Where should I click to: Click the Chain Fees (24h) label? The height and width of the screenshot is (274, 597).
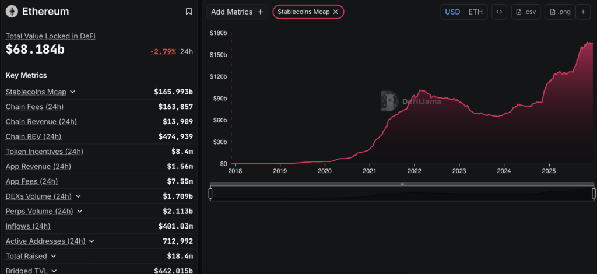pyautogui.click(x=34, y=107)
